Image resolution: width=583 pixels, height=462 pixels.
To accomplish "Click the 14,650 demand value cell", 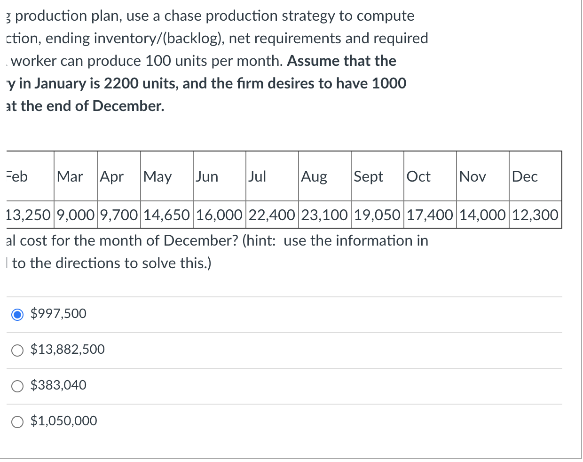I will point(166,215).
